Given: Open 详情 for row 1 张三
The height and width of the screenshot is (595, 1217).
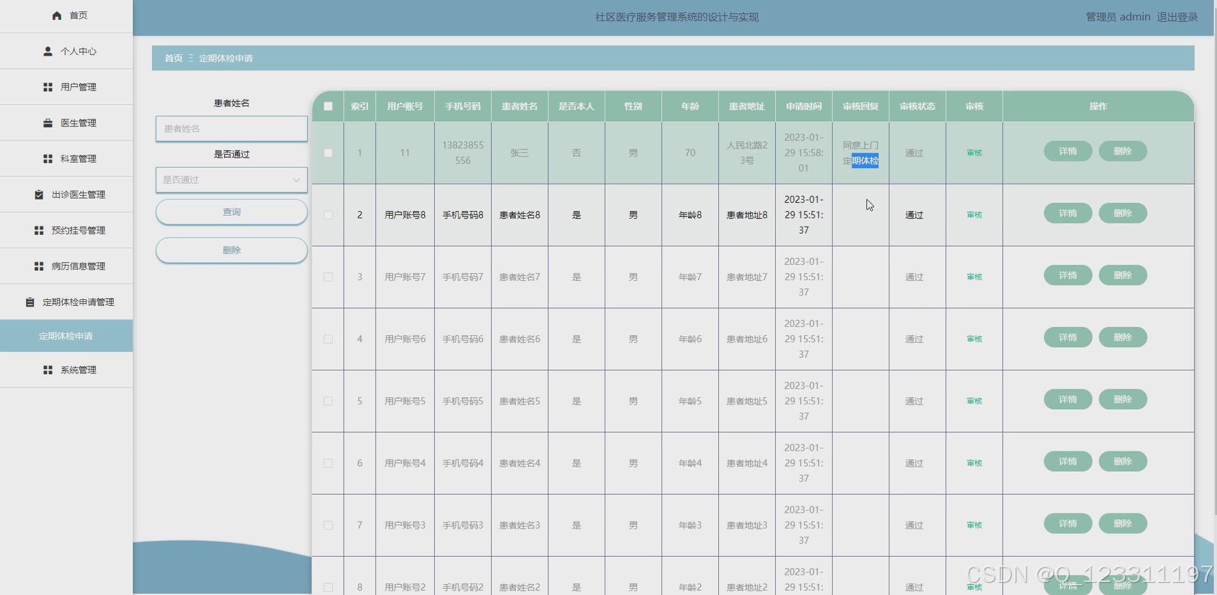Looking at the screenshot, I should [x=1068, y=151].
